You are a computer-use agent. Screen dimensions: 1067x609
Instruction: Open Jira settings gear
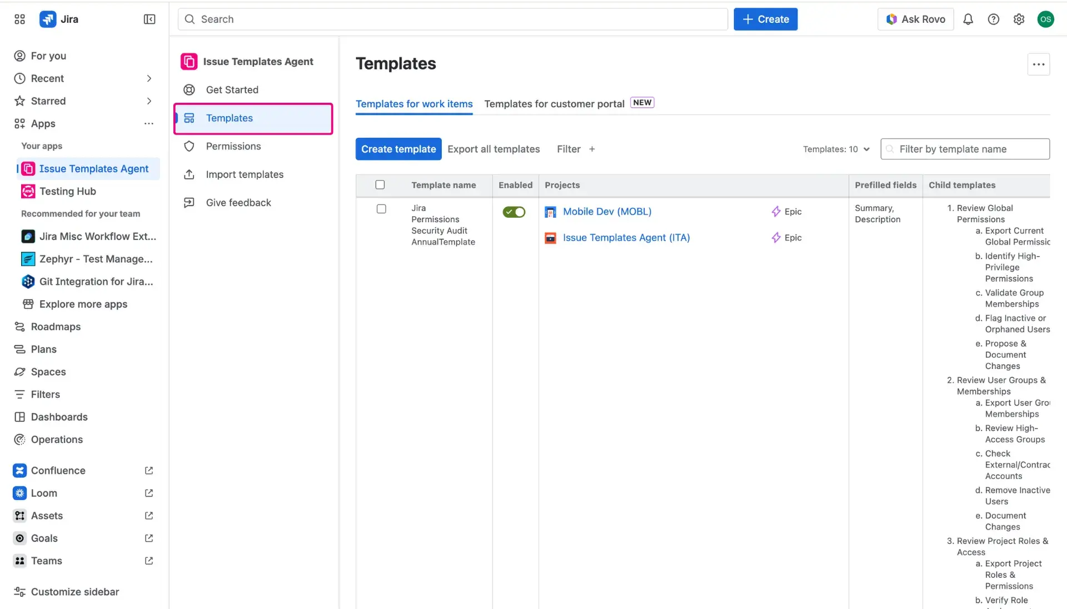(x=1019, y=19)
